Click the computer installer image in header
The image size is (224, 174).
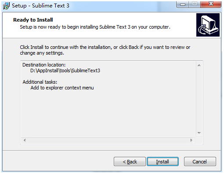[208, 25]
